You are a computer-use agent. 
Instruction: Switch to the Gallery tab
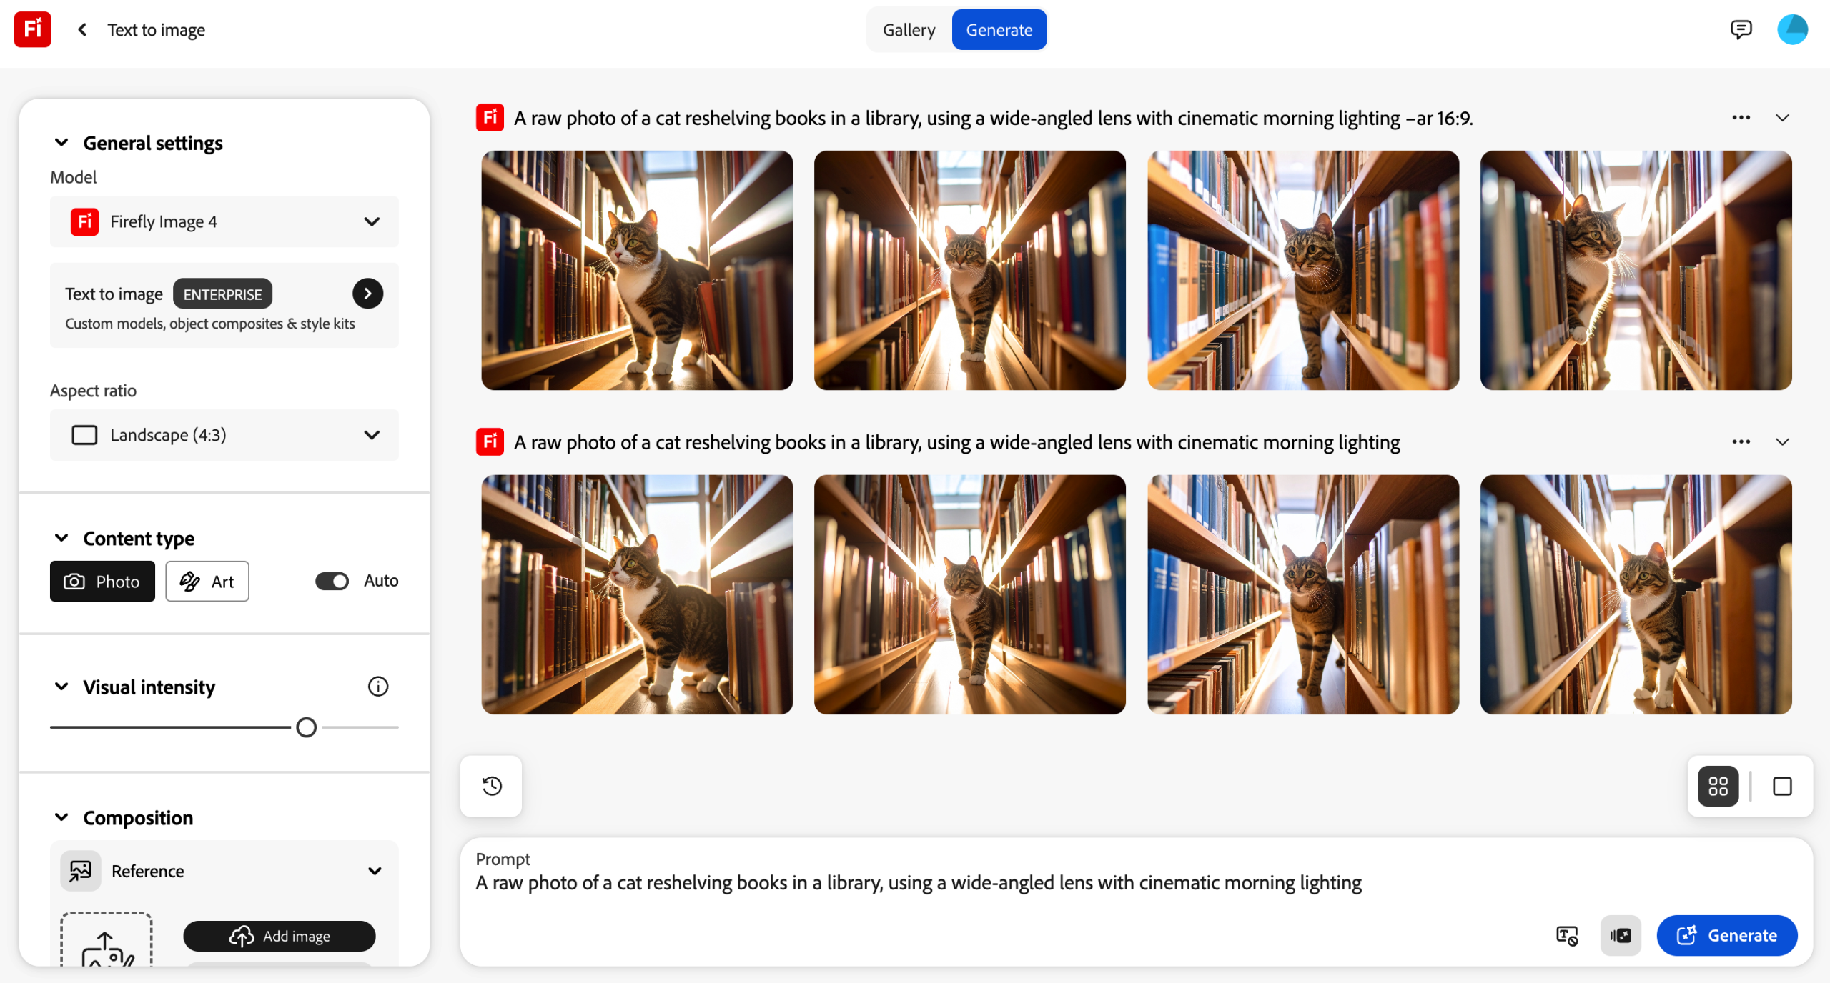(909, 29)
